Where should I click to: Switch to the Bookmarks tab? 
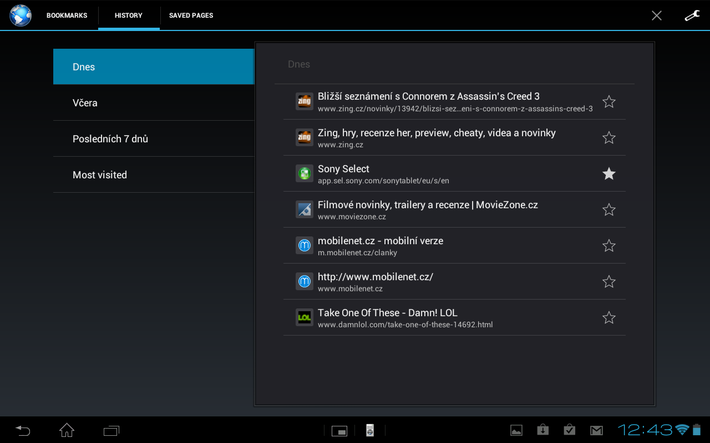click(x=67, y=16)
